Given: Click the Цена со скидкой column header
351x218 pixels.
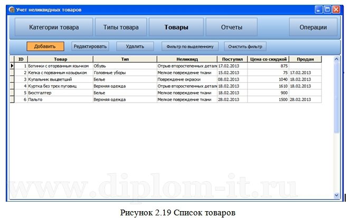Looking at the screenshot, I should [268, 59].
